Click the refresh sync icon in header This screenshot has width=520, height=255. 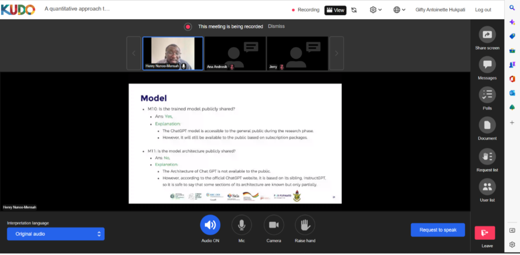pos(354,10)
